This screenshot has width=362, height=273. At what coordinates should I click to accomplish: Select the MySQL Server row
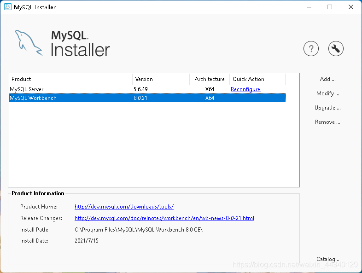(147, 89)
